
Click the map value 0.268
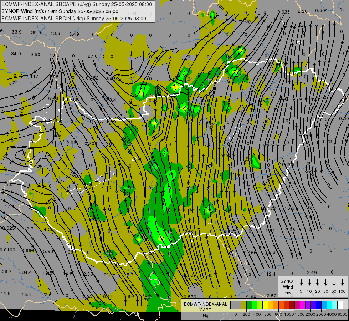tap(288, 165)
